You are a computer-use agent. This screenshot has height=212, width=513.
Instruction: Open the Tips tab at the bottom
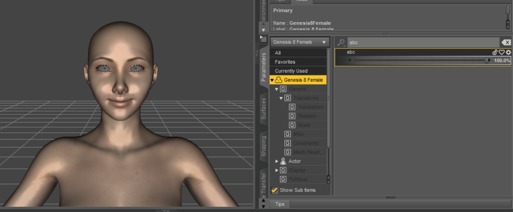(280, 204)
